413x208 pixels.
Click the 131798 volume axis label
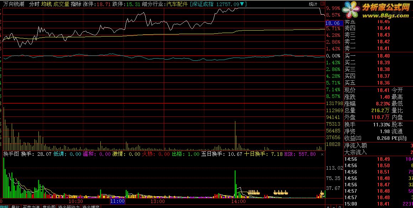click(335, 104)
